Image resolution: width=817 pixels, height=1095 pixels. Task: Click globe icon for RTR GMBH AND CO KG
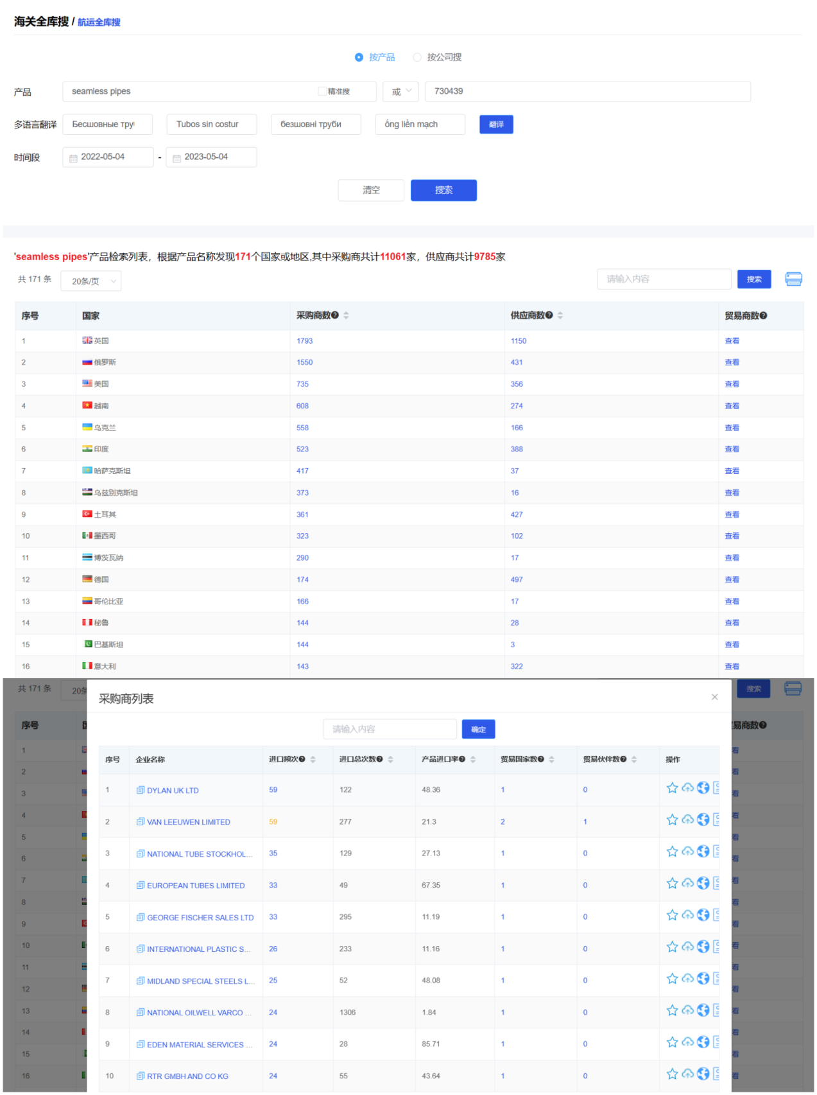[x=703, y=1074]
